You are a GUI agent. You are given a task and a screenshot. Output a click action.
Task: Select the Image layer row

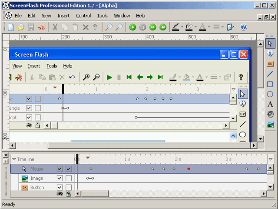[143, 178]
